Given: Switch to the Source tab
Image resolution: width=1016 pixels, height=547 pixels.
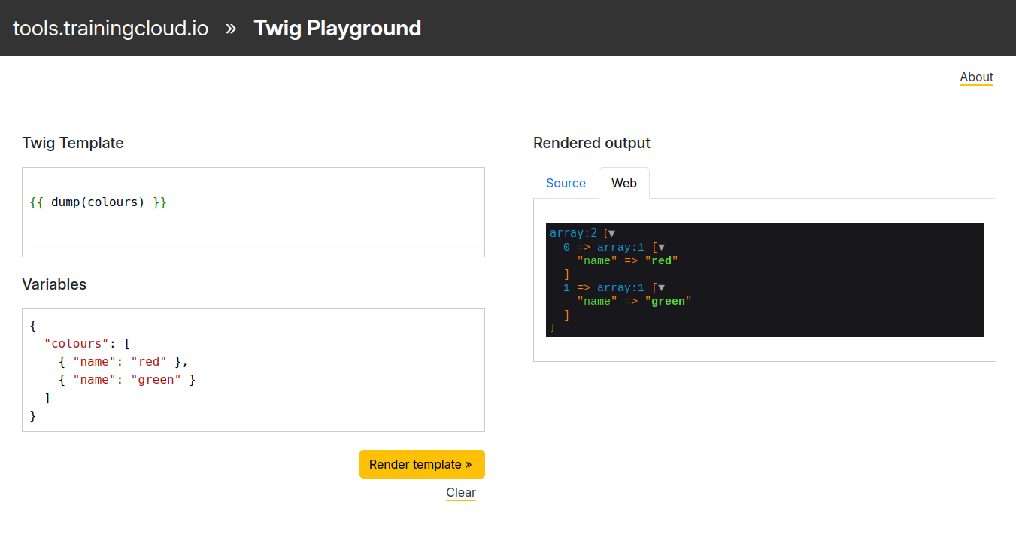Looking at the screenshot, I should pos(566,183).
